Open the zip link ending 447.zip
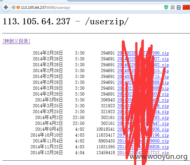 click(x=143, y=123)
